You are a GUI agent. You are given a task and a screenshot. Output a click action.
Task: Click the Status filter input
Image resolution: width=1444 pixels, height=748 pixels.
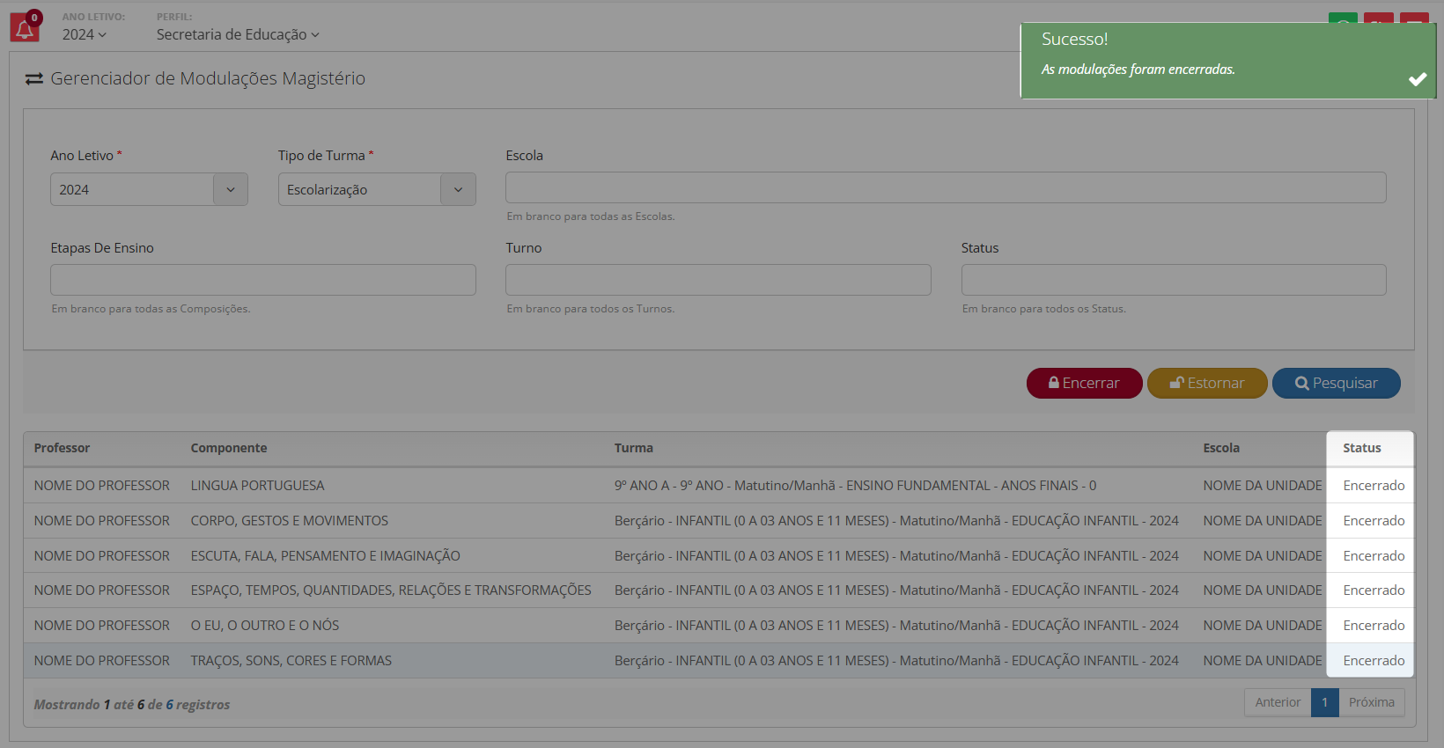tap(1173, 280)
